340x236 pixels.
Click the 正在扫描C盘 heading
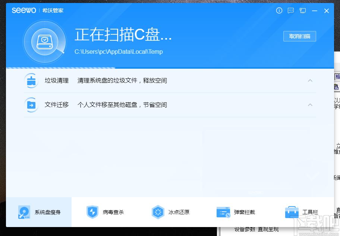pyautogui.click(x=123, y=35)
